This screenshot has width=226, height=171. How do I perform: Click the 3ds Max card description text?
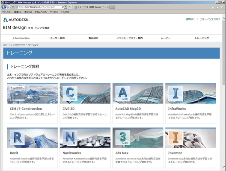[x=138, y=160]
